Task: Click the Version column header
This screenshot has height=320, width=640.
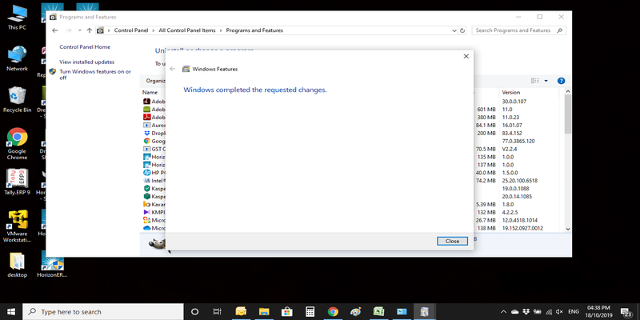Action: (x=510, y=93)
